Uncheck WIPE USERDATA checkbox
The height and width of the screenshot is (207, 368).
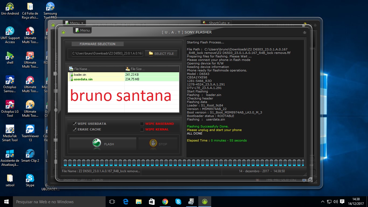click(x=75, y=124)
